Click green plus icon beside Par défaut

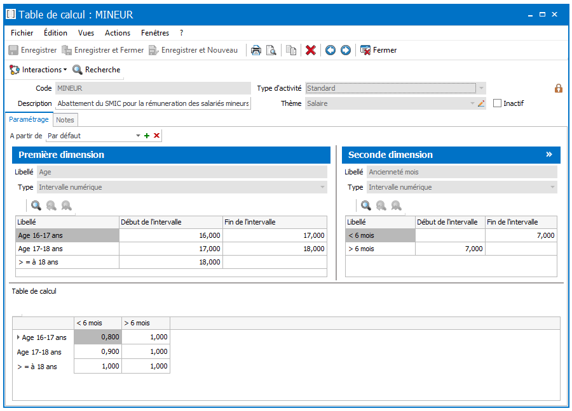(x=147, y=136)
